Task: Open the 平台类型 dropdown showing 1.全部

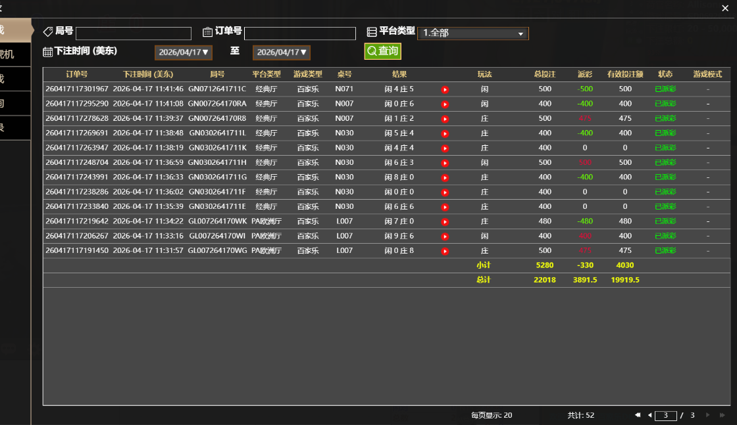Action: coord(472,34)
